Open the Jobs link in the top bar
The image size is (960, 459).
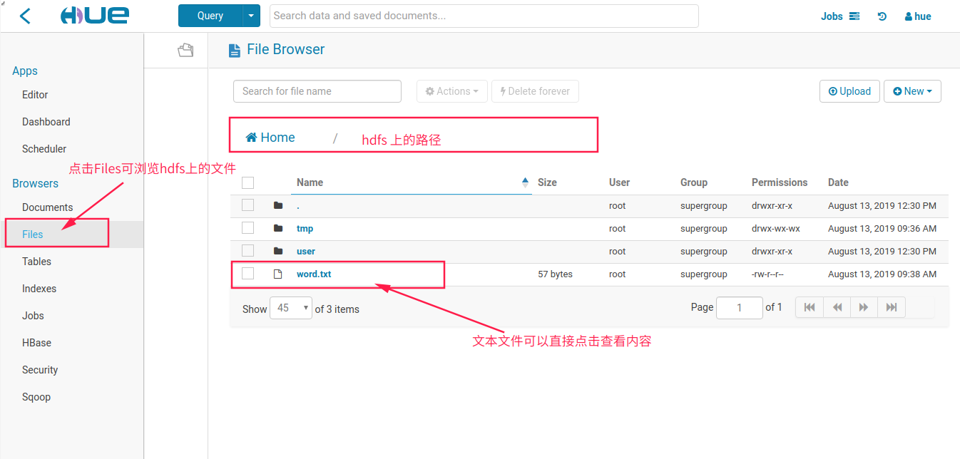coord(839,16)
